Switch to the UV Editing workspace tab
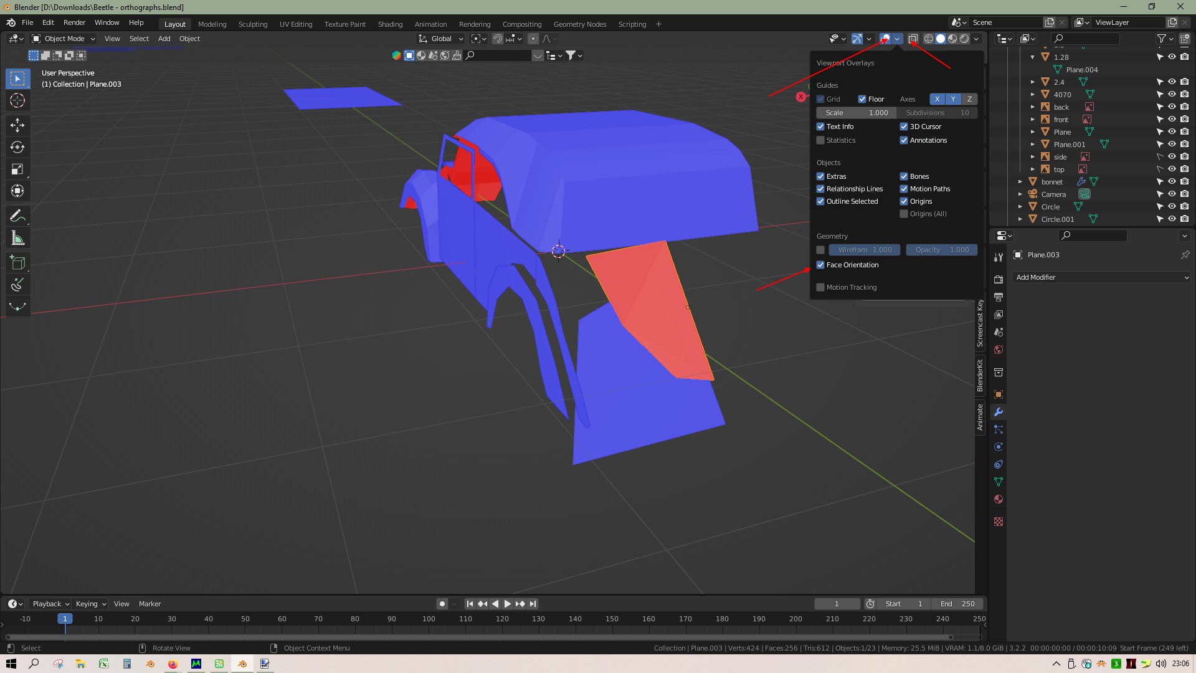Screen dimensions: 1196x673 point(296,24)
